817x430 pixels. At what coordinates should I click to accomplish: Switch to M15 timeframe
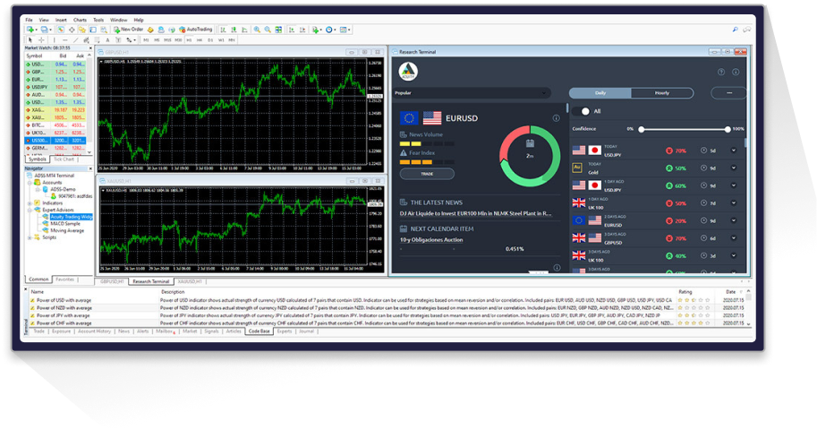(x=167, y=39)
